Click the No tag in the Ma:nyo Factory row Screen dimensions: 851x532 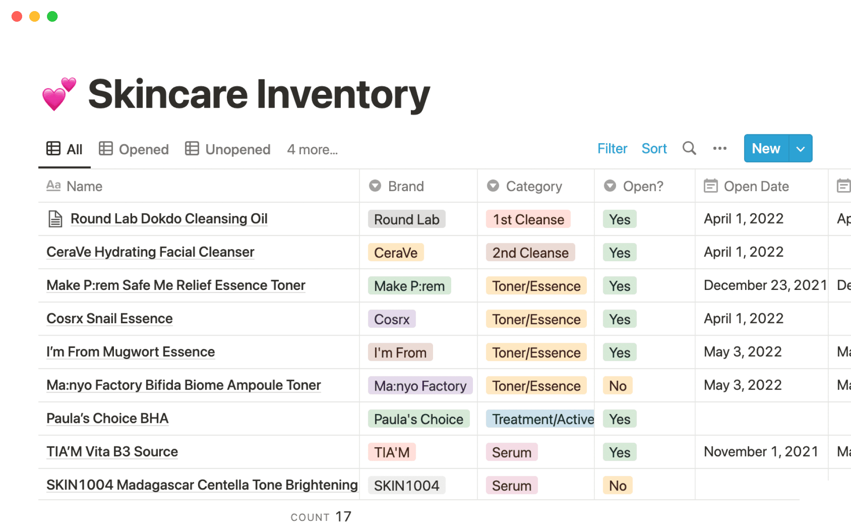617,385
